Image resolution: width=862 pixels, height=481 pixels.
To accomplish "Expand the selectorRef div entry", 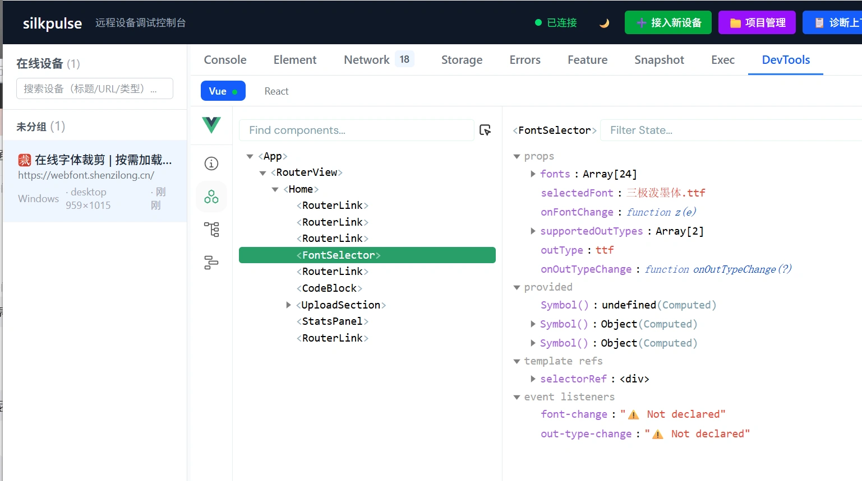I will (x=533, y=379).
